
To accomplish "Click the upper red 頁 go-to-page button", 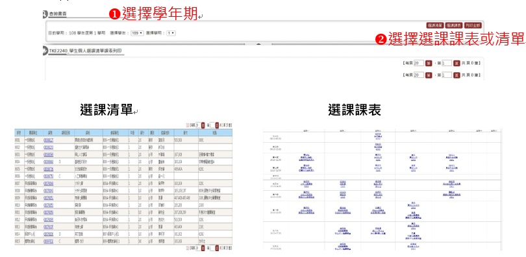I will 457,63.
